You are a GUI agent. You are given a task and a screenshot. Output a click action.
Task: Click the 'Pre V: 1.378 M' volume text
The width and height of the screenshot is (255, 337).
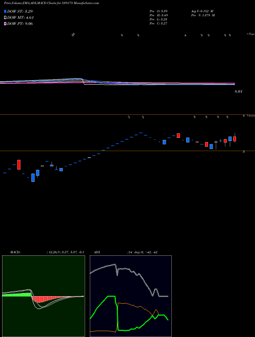(203, 15)
